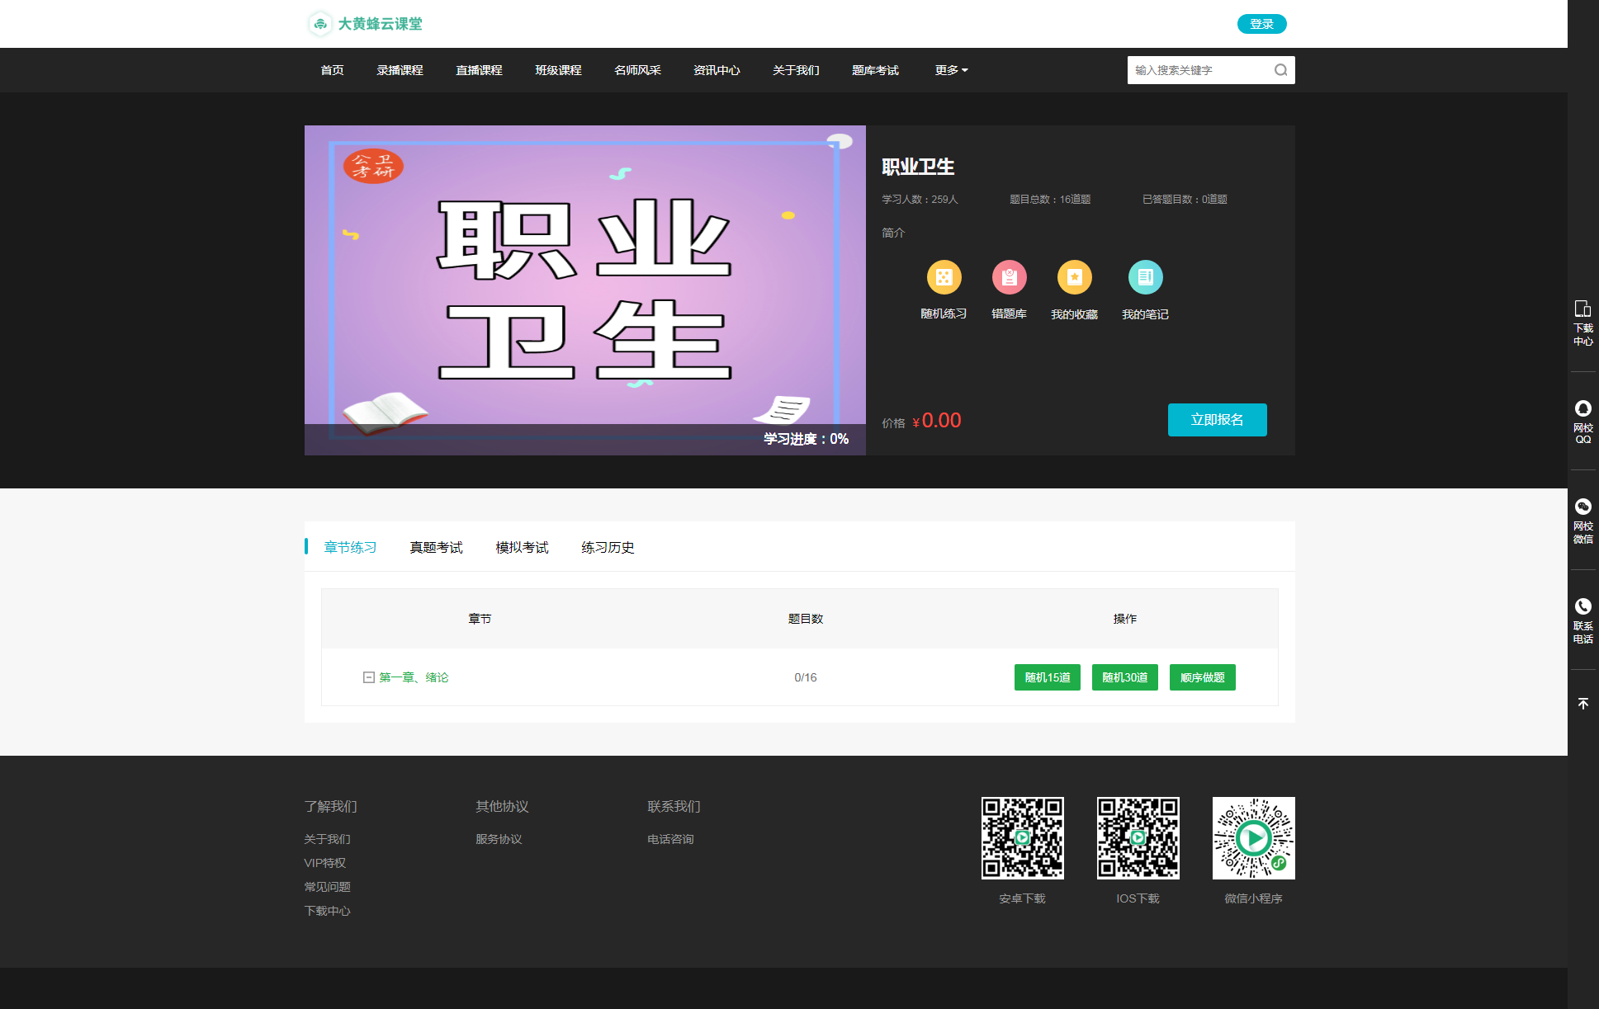1599x1009 pixels.
Task: Click the 微信小程序 QR code
Action: 1253,837
